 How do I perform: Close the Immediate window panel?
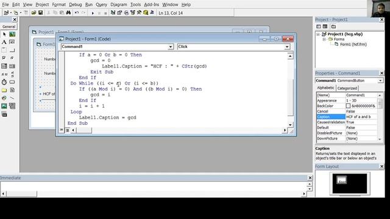310,178
